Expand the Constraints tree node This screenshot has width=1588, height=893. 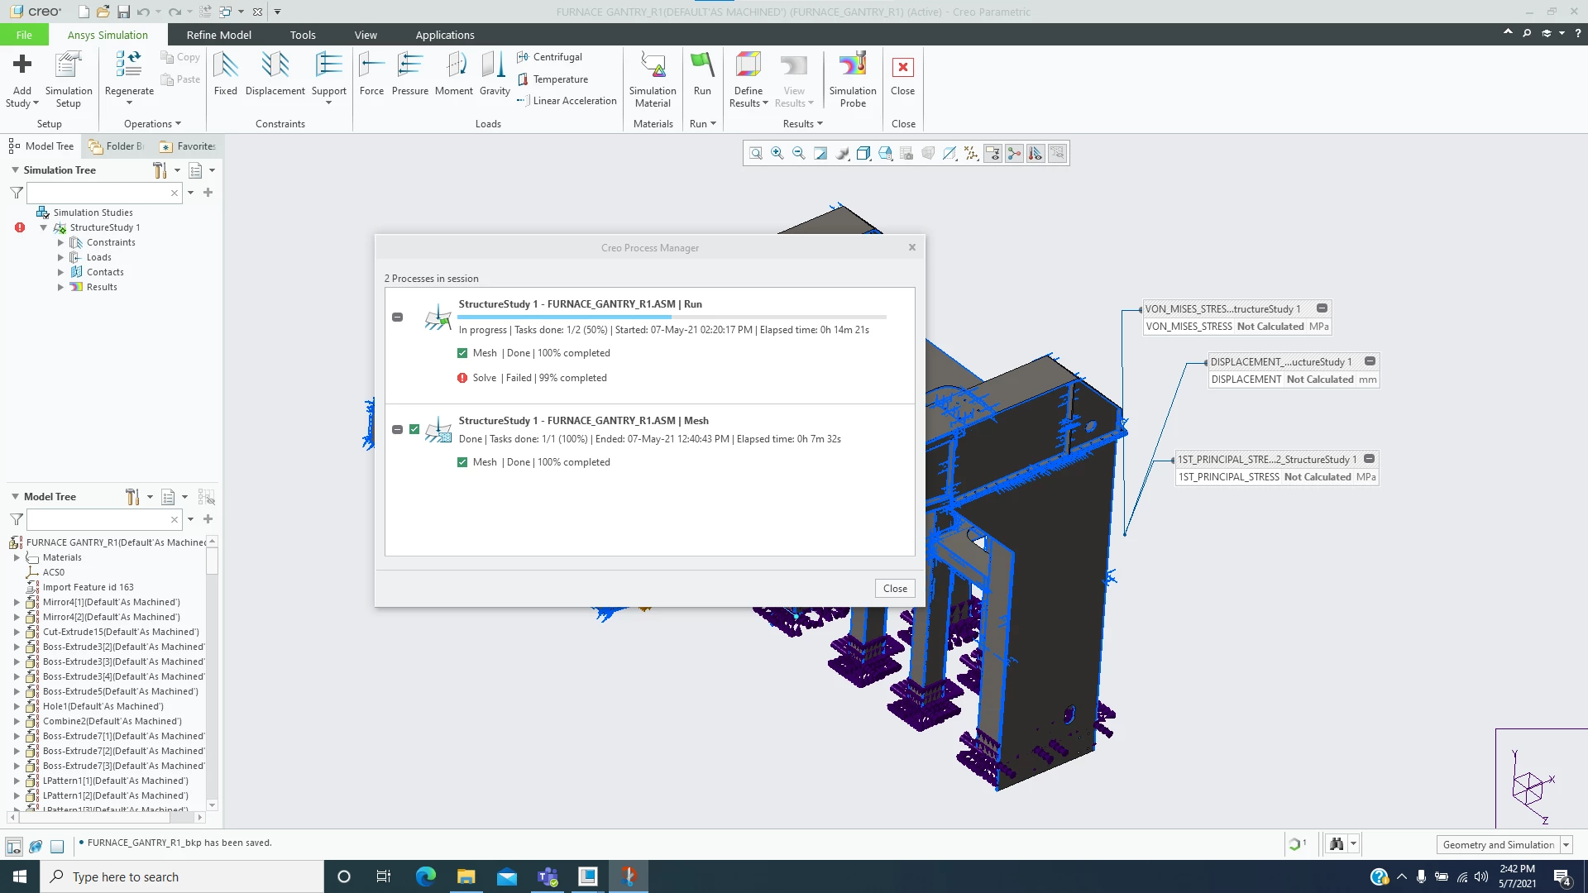(x=60, y=243)
